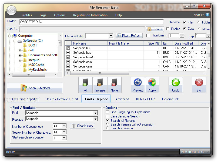218x162 pixels.
Task: Switch to Delete / Remove / Insert tab
Action: pyautogui.click(x=62, y=99)
